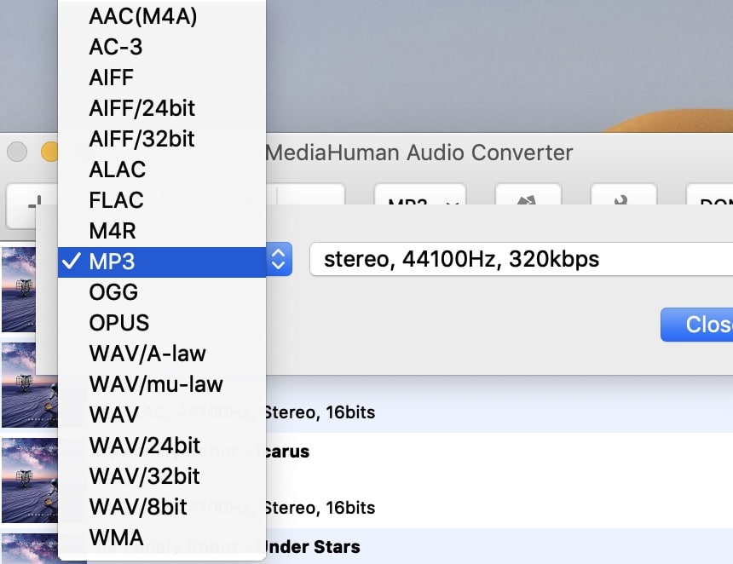Click the blue format popup arrows
Viewport: 733px width, 564px height.
279,259
